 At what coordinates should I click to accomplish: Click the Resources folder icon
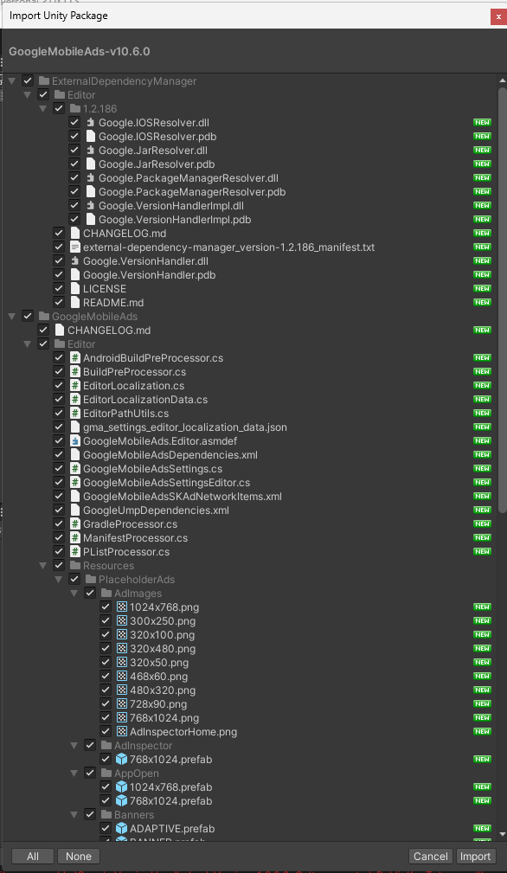point(75,566)
